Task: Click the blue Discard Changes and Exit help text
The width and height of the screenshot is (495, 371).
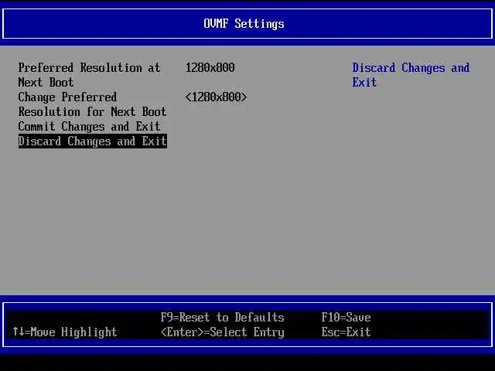Action: pos(411,75)
